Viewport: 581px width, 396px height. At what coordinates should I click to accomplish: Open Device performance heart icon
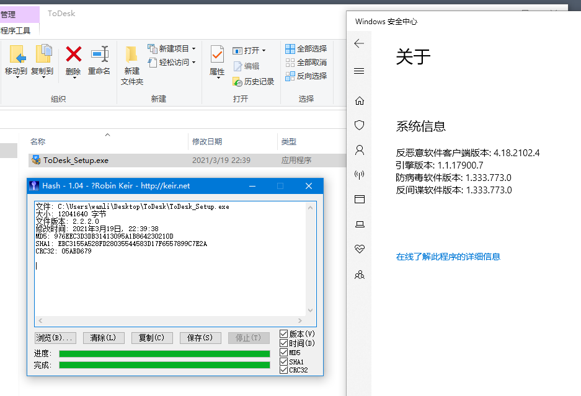click(x=360, y=249)
